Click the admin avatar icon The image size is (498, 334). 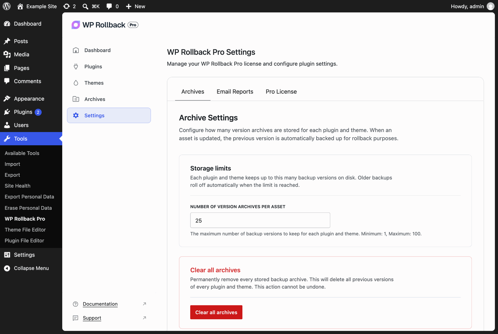pos(491,6)
